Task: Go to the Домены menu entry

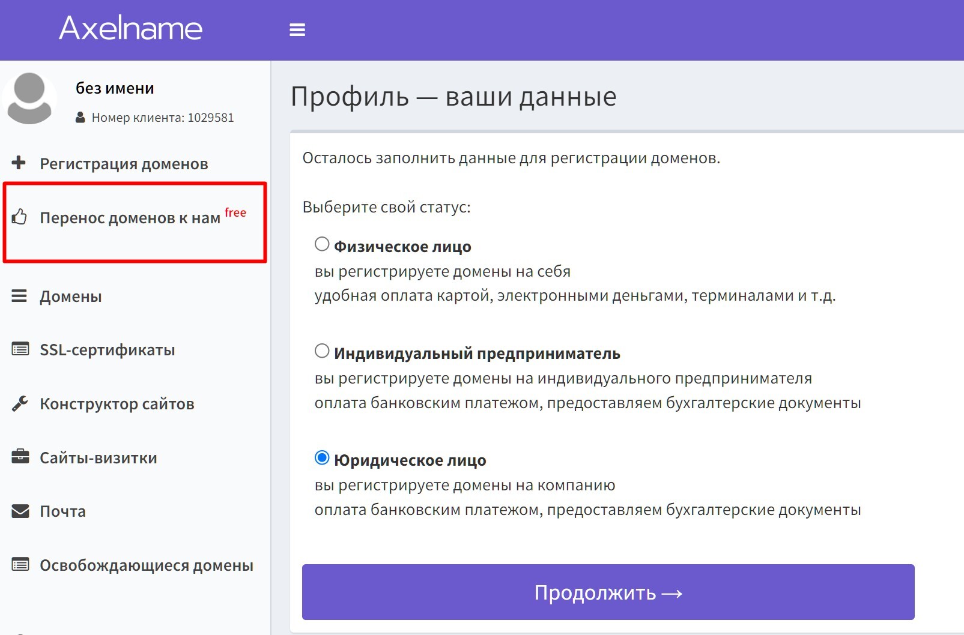Action: pyautogui.click(x=71, y=296)
